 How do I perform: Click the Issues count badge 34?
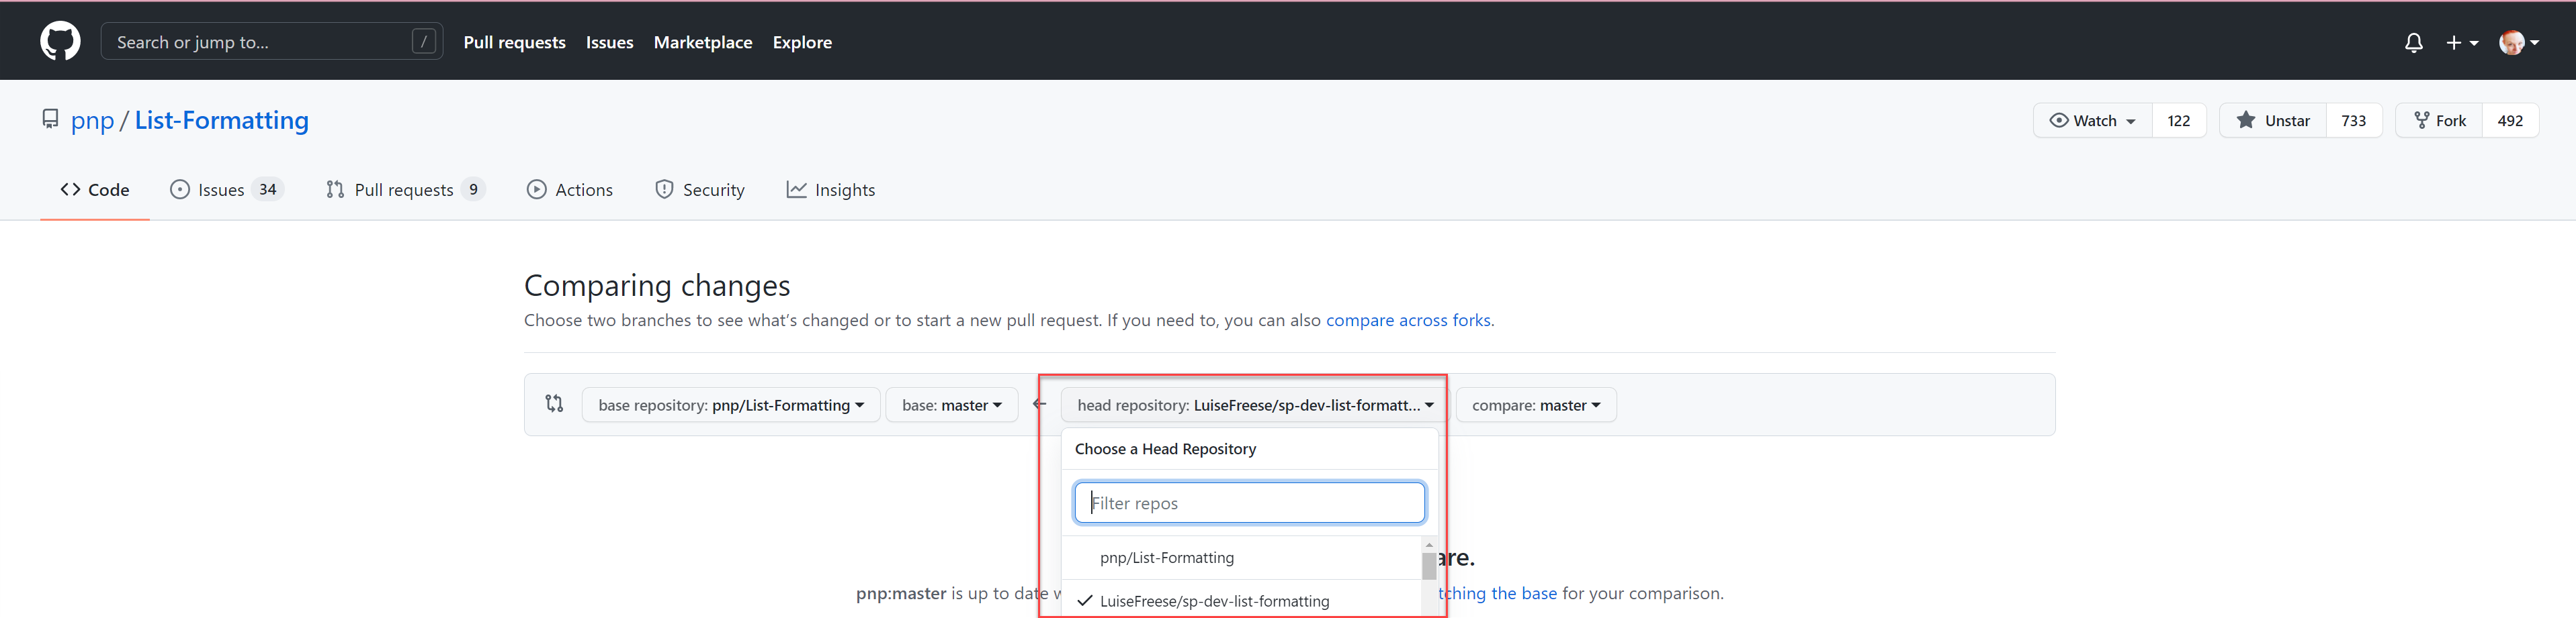pyautogui.click(x=267, y=190)
